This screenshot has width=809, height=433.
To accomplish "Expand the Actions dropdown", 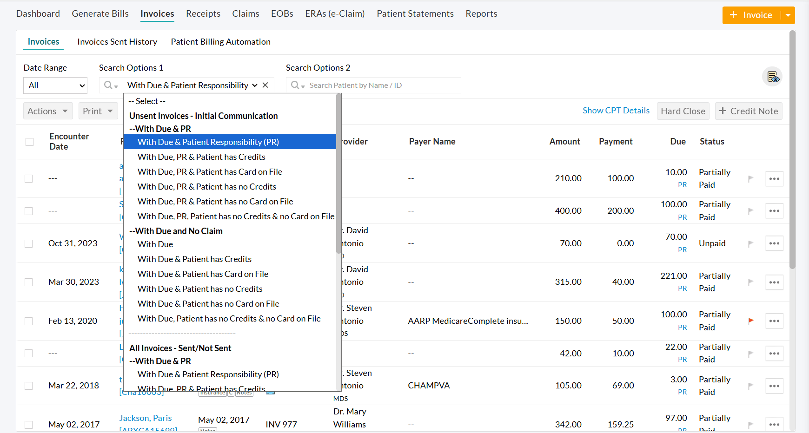I will pos(47,111).
